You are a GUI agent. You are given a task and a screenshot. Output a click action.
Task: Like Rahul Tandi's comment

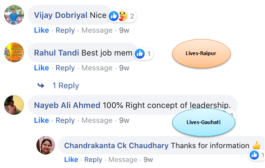coord(41,68)
